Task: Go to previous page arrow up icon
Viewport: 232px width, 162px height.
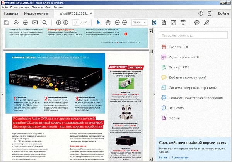Action: 59,23
